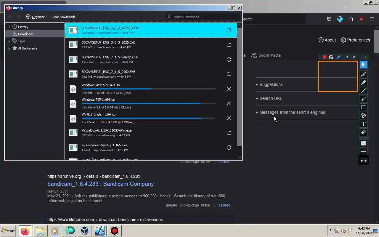Click the Library back arrow
The width and height of the screenshot is (379, 237).
click(x=11, y=17)
